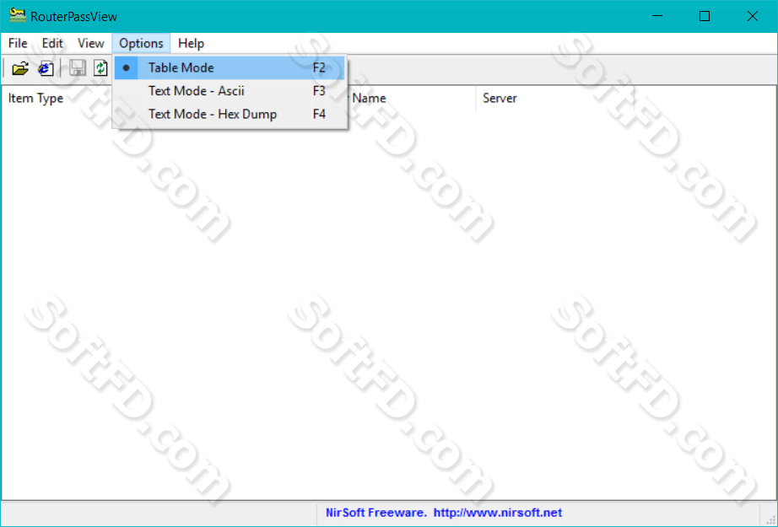Screen dimensions: 778x527
Task: Open the View menu
Action: (x=91, y=44)
